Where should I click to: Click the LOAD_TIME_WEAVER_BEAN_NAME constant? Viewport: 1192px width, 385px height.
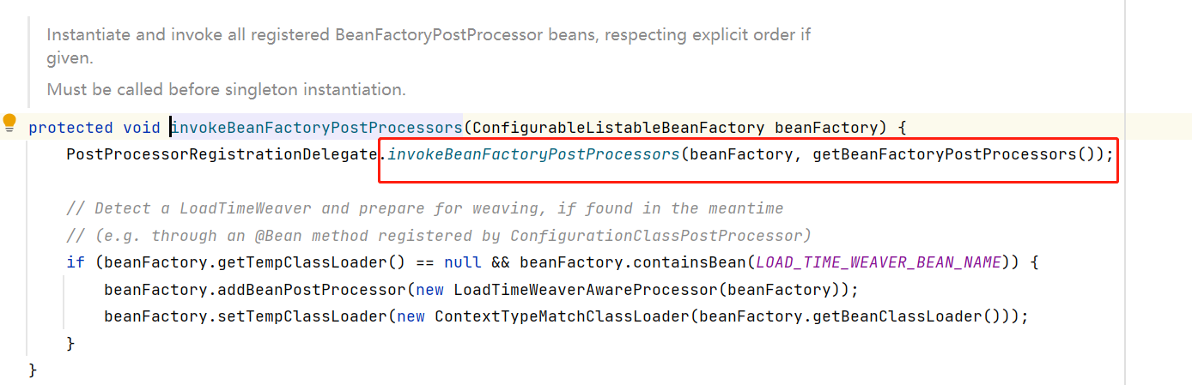tap(879, 262)
